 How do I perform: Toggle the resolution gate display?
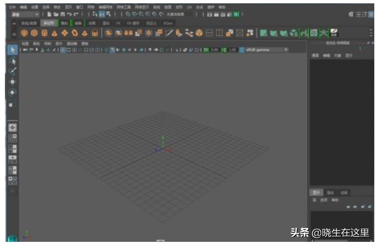pos(74,50)
